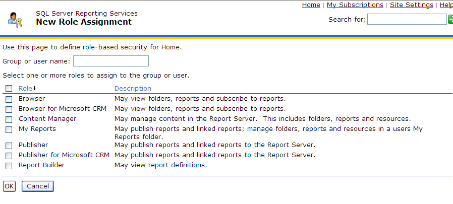Open Site Settings
Screen dimensions: 453x204
coord(411,5)
